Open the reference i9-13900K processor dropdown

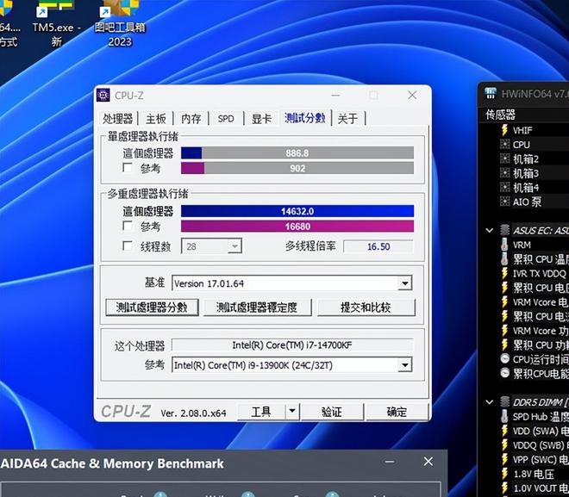(404, 365)
